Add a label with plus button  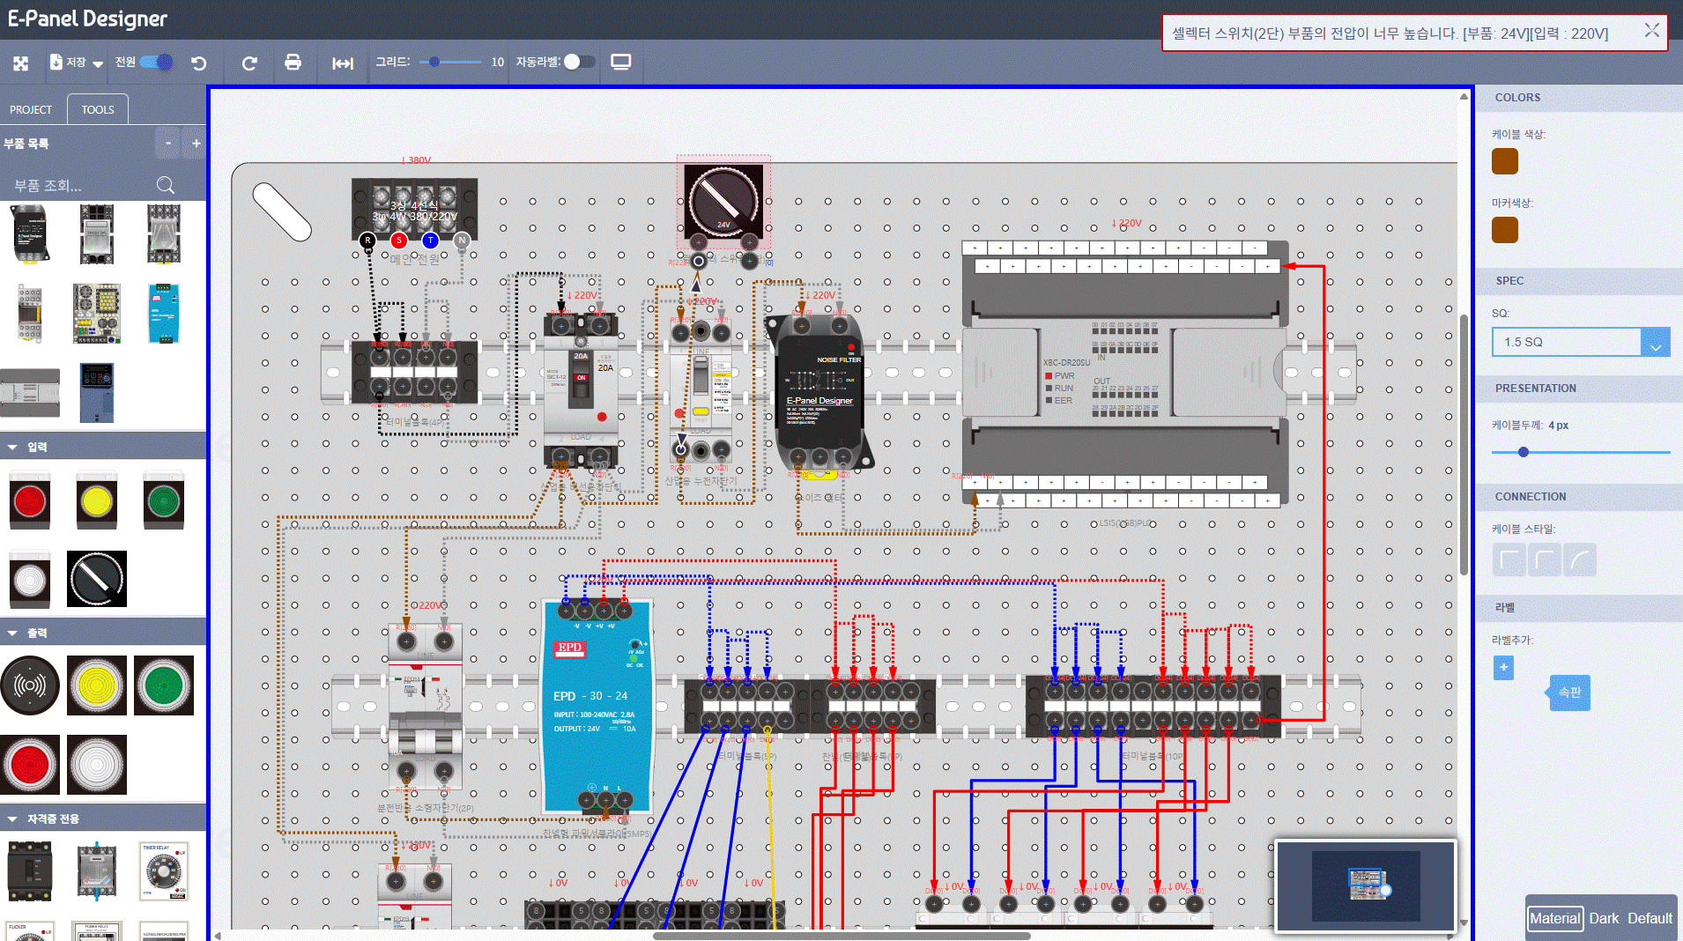click(1503, 668)
